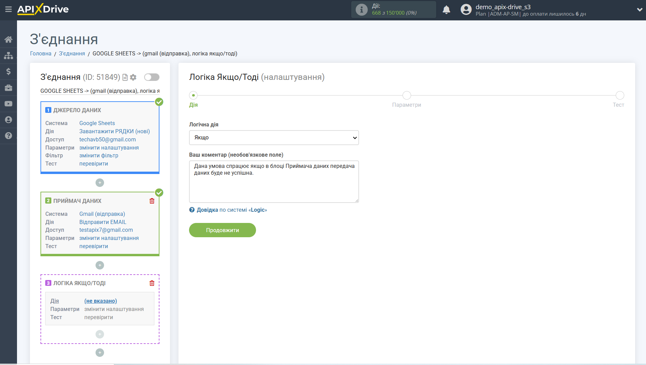Click the testapix7@gmail.com access link
646x365 pixels.
click(x=106, y=230)
